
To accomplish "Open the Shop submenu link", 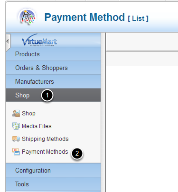I will [28, 113].
